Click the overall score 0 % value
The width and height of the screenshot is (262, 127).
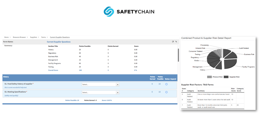point(135,70)
